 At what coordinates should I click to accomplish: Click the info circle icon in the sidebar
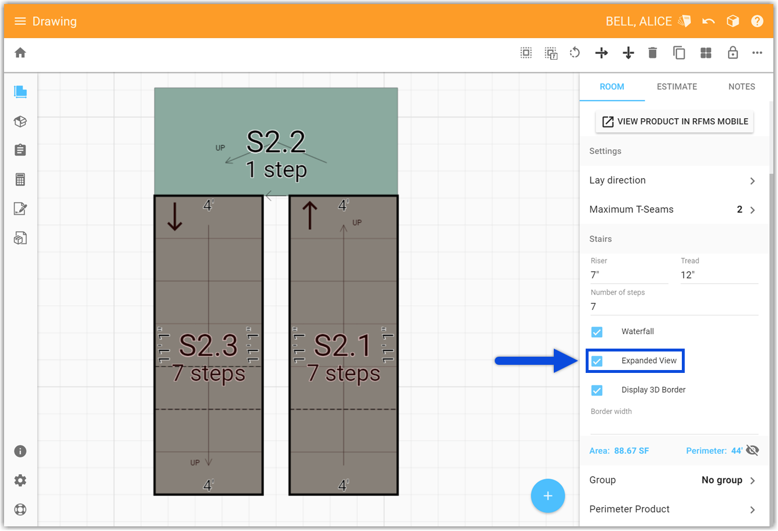click(20, 451)
